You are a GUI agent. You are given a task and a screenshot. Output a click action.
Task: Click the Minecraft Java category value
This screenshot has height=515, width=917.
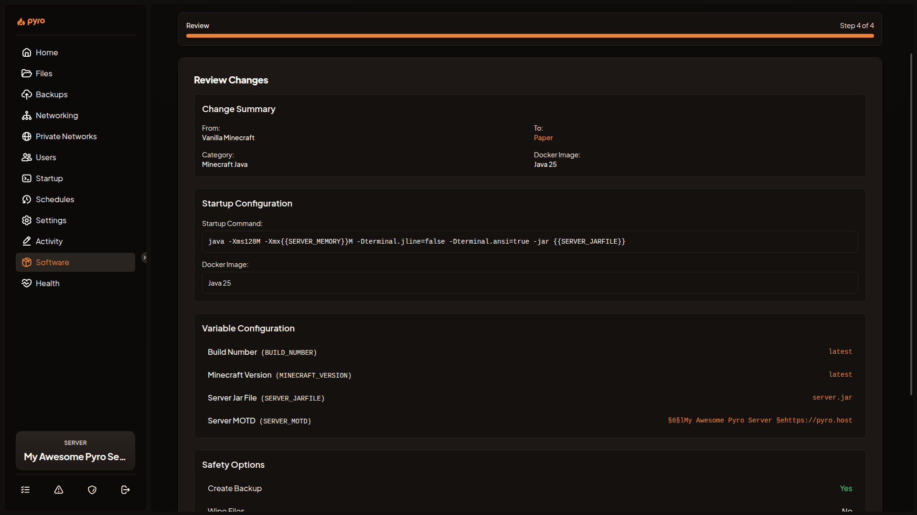[x=224, y=165]
